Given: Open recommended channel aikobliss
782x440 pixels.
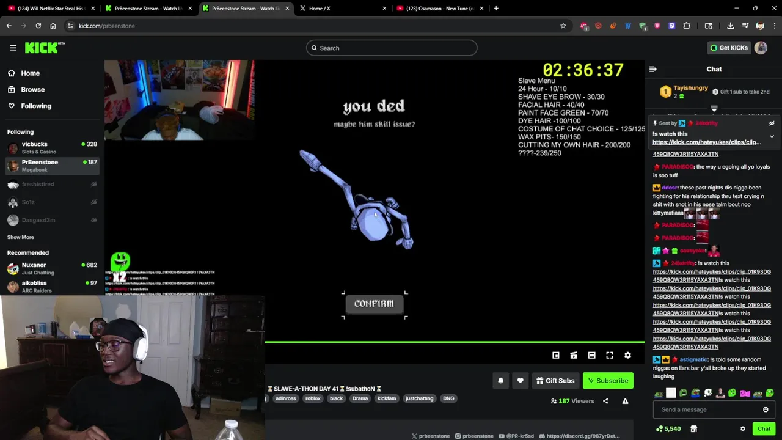Looking at the screenshot, I should 52,286.
